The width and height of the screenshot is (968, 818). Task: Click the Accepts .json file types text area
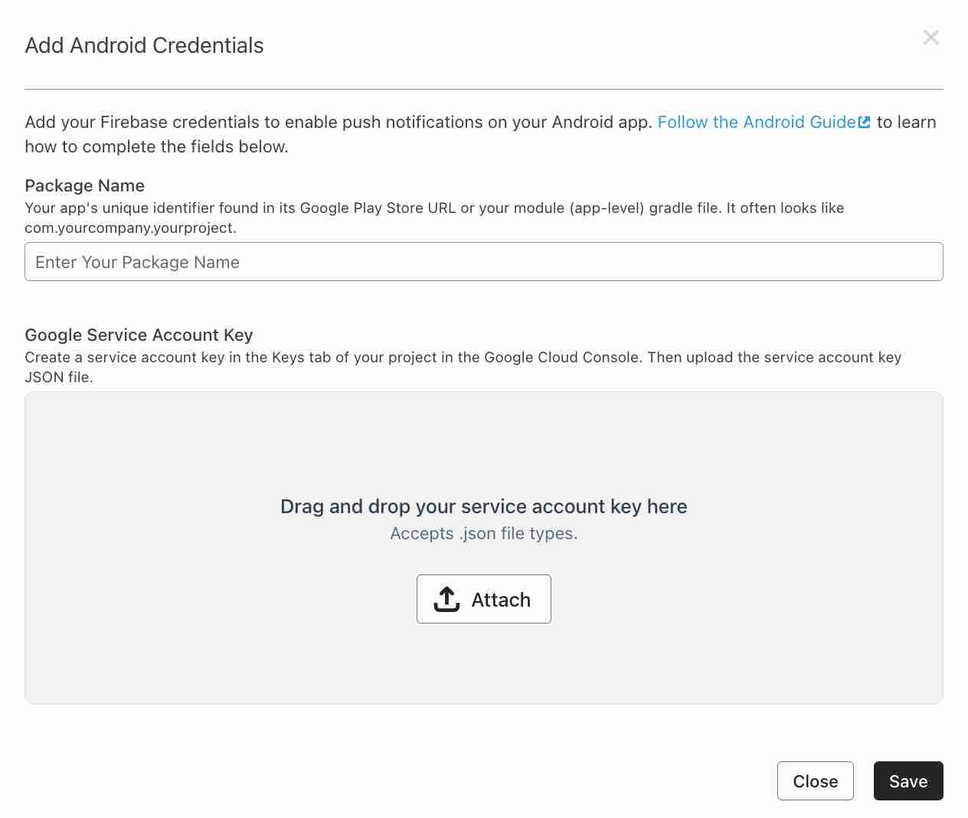(484, 533)
